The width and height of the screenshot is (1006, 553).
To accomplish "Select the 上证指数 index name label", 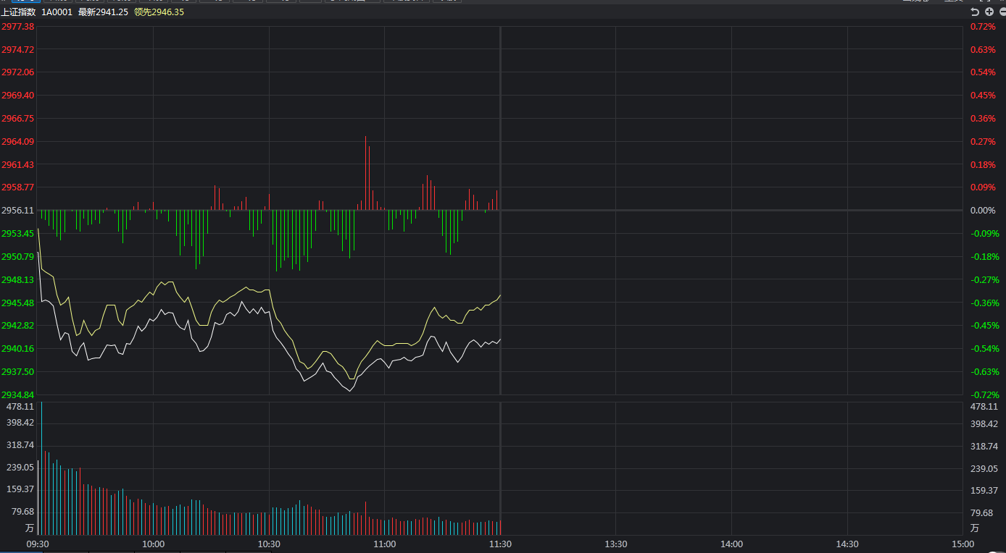I will (18, 12).
